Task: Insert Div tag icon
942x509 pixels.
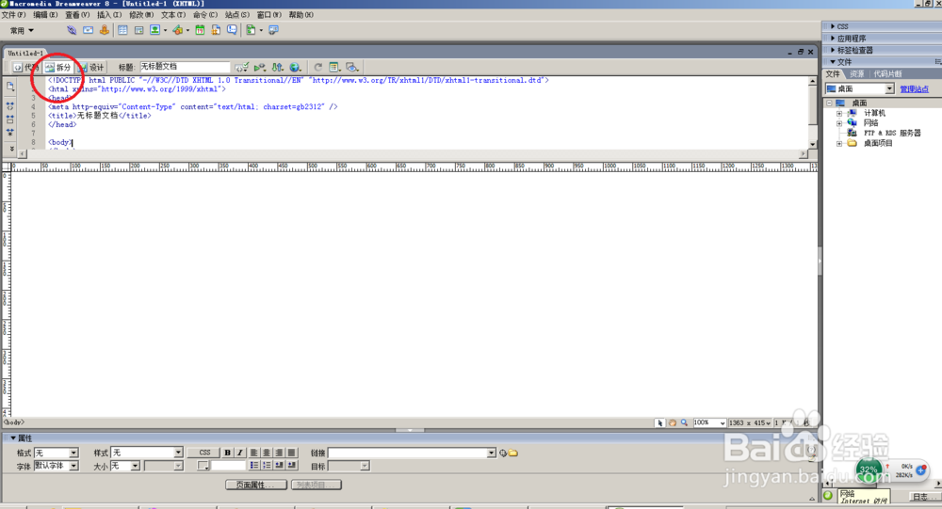Action: click(x=138, y=30)
